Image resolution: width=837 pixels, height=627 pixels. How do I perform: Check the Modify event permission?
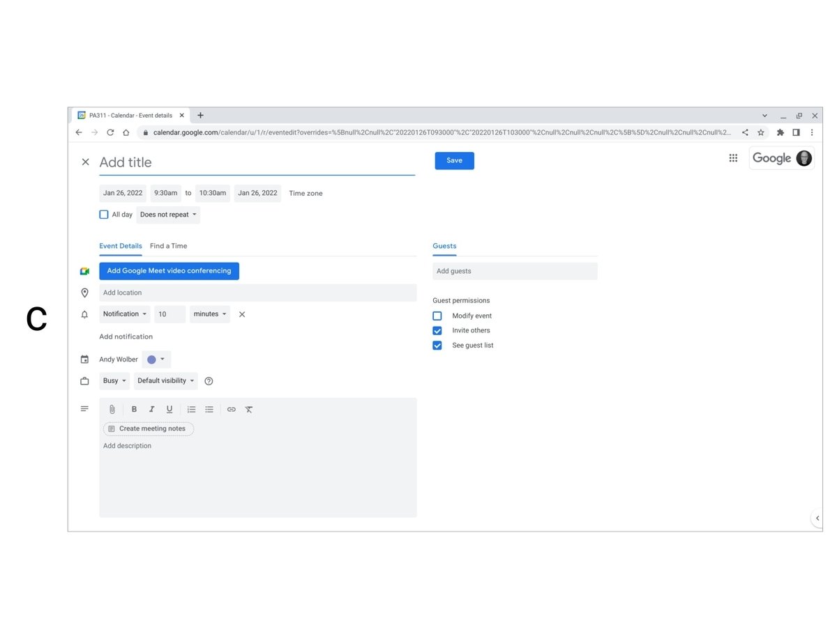coord(437,316)
